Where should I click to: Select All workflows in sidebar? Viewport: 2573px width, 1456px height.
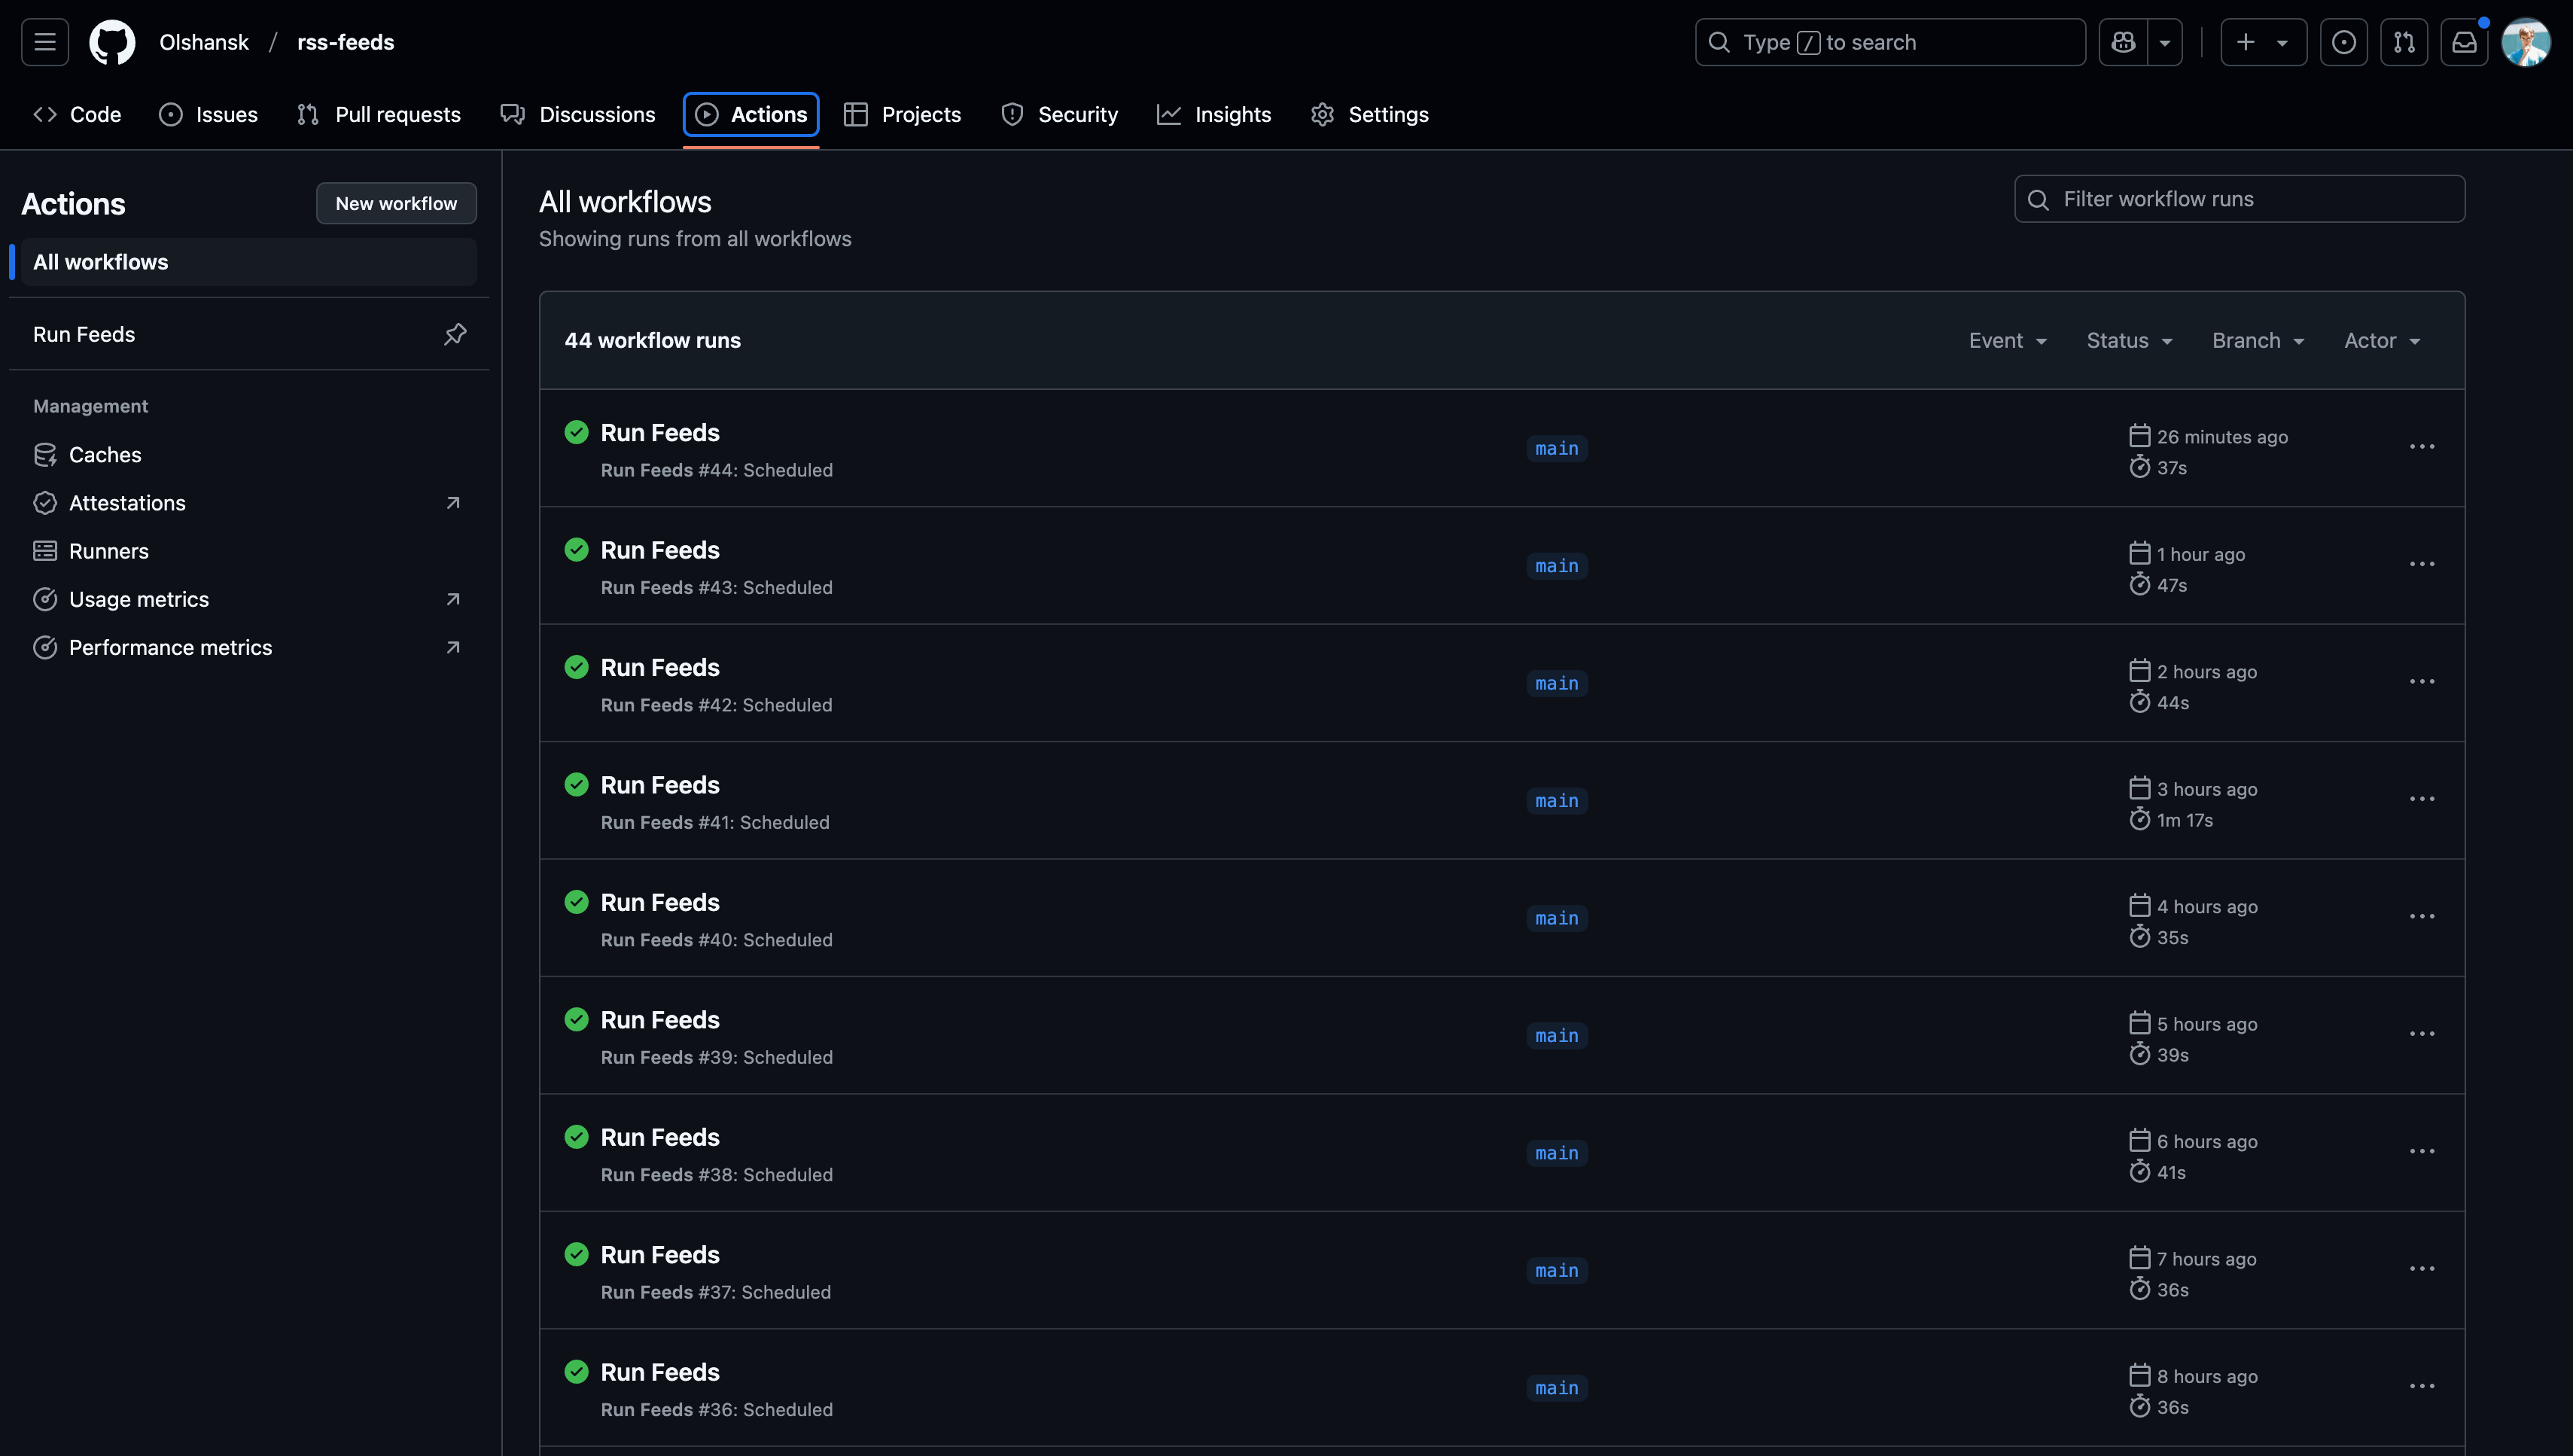[248, 262]
